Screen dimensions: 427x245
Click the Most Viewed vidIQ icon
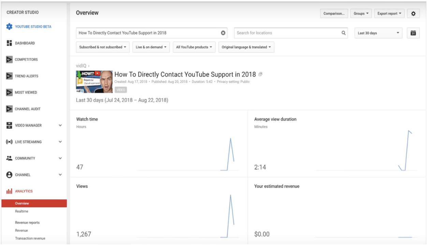point(10,92)
